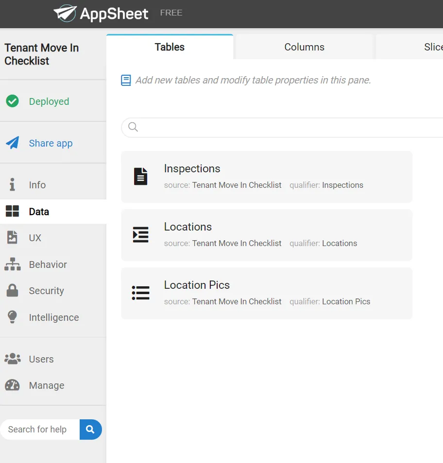
Task: Click the 'Add new tables' hint text
Action: tap(253, 80)
